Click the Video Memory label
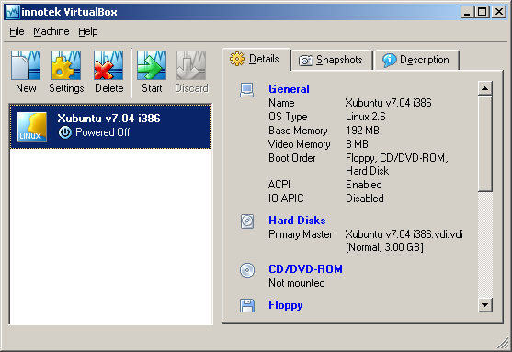 point(299,144)
